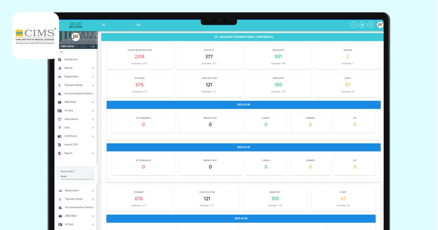Screen dimensions: 438x230
Task: Open settings via the gear icon
Action: [362, 25]
